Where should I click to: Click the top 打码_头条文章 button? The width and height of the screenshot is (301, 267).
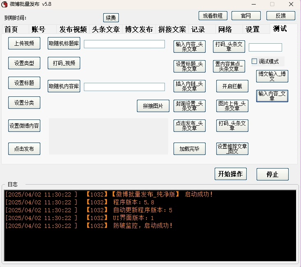(x=229, y=47)
